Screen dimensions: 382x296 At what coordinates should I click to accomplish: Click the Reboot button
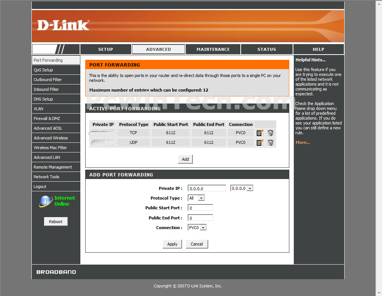(x=56, y=222)
